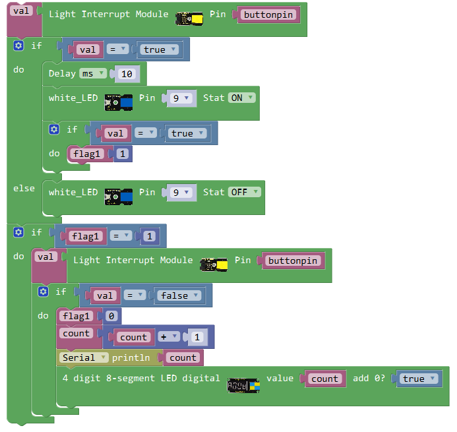This screenshot has height=432, width=457.
Task: Click the 4 digit LED display module icon
Action: click(243, 385)
